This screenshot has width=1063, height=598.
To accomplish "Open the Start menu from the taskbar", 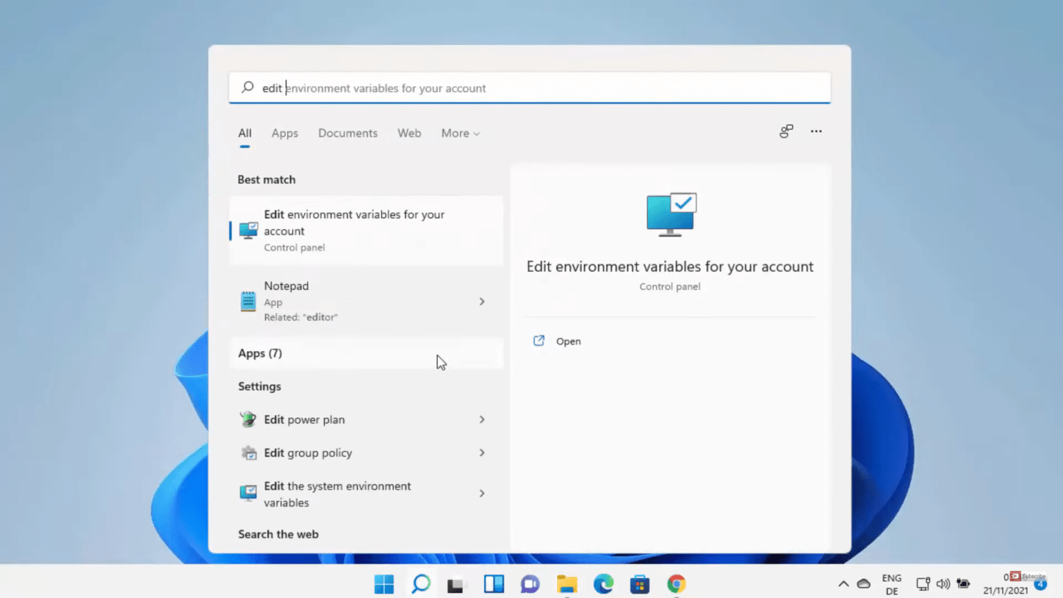I will coord(384,584).
